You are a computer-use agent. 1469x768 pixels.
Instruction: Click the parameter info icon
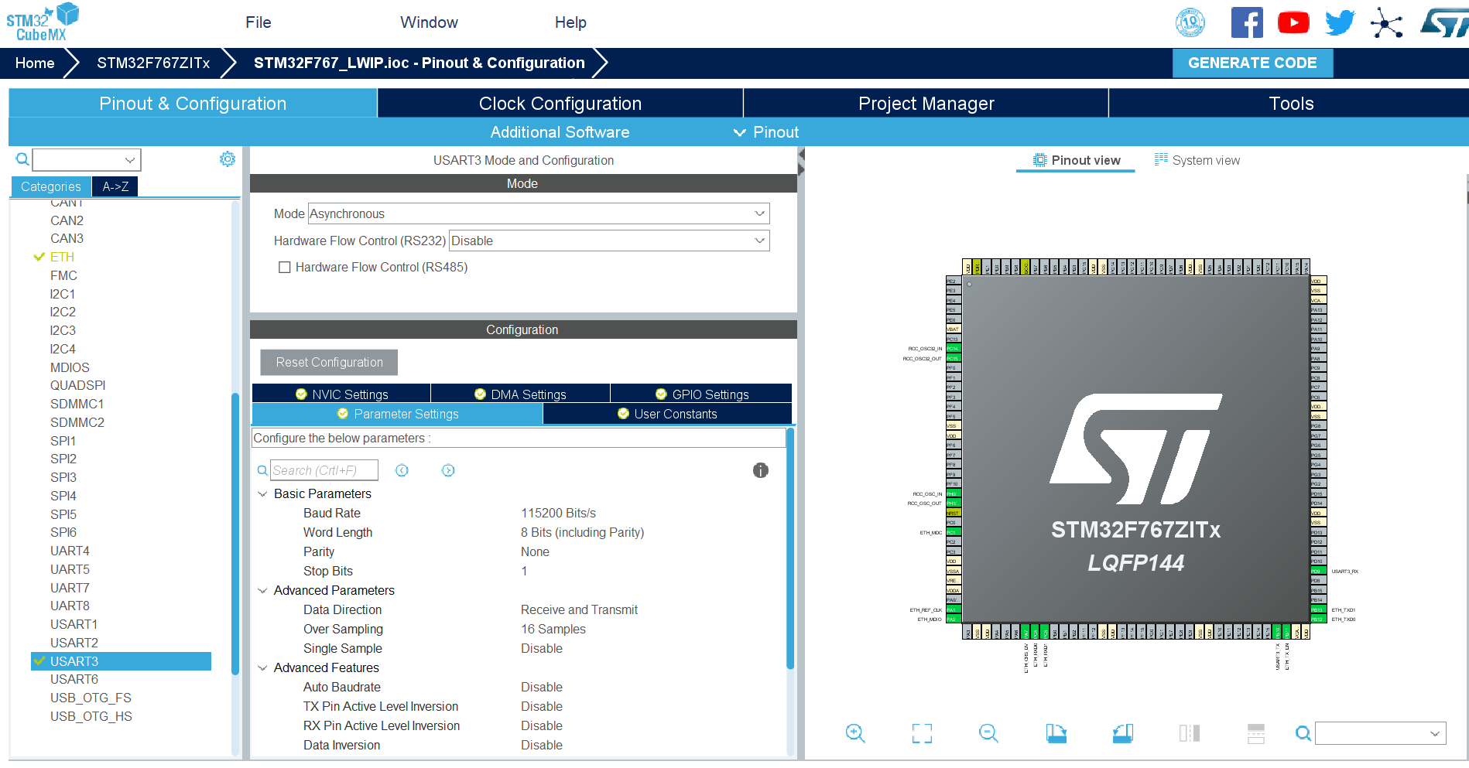(761, 470)
